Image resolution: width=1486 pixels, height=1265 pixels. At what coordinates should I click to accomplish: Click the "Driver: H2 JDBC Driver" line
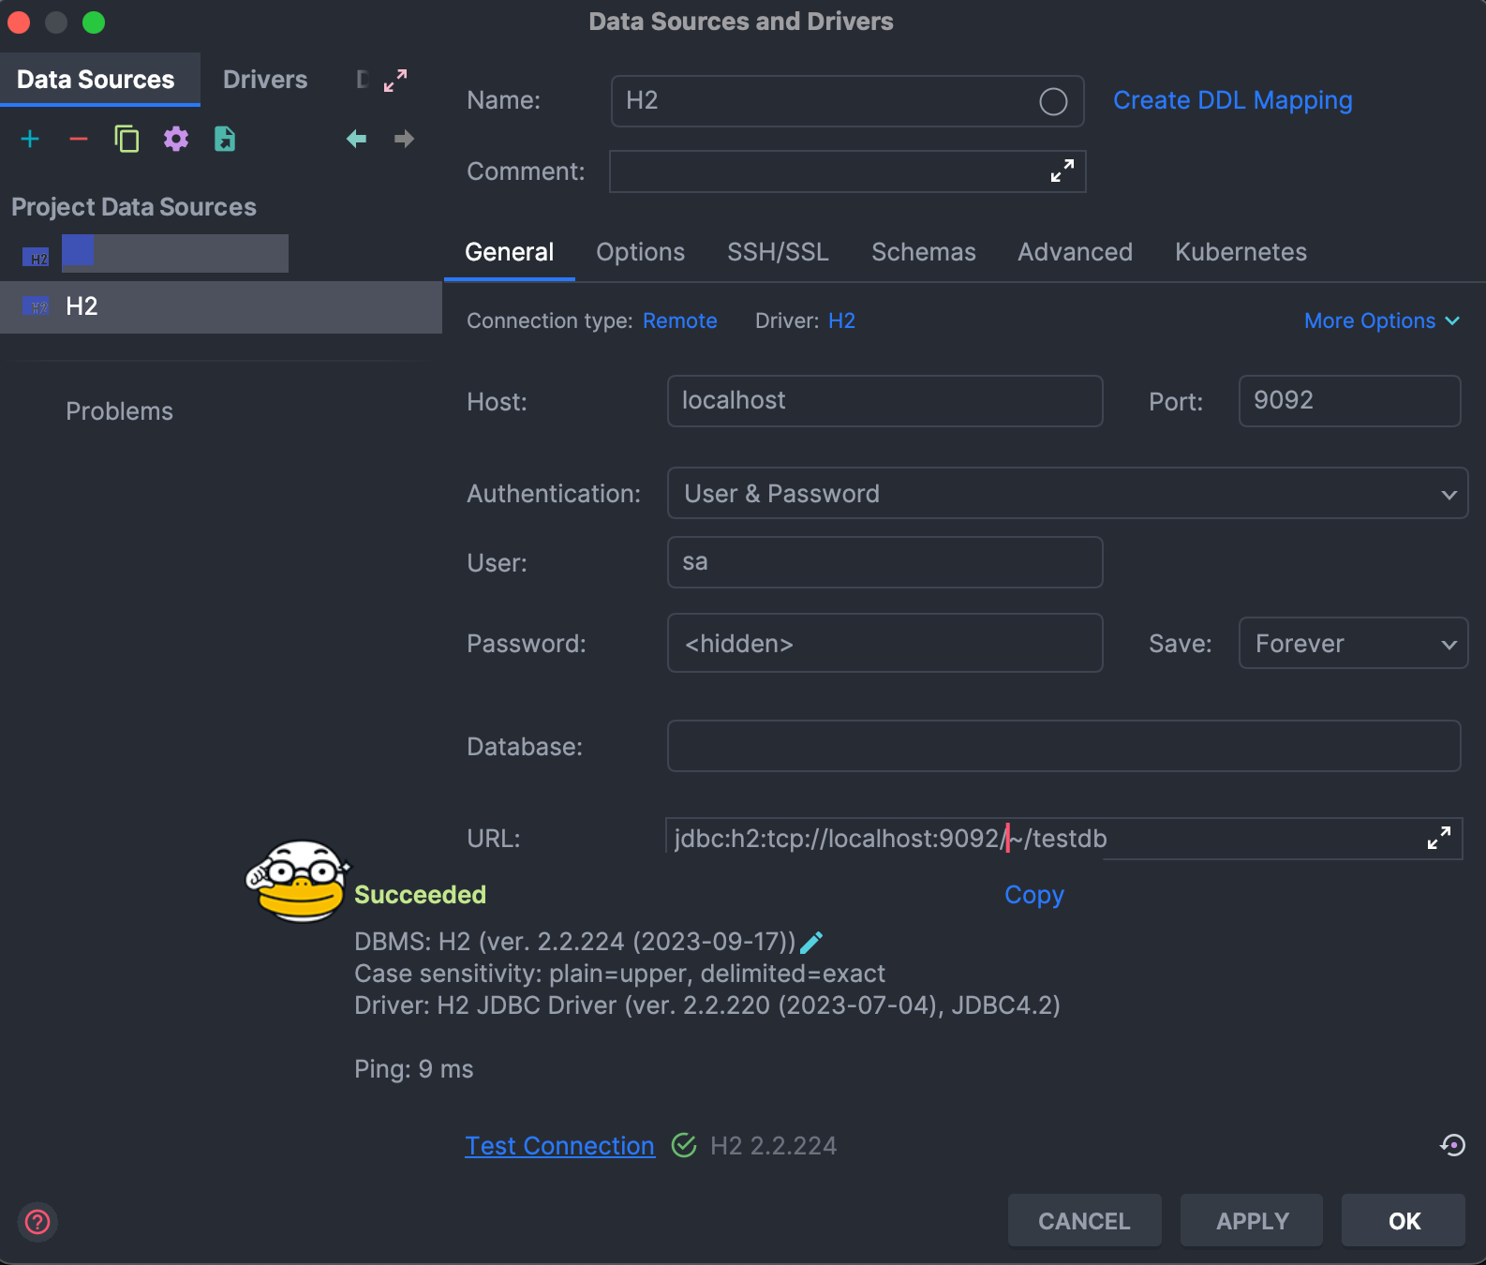click(x=707, y=1005)
